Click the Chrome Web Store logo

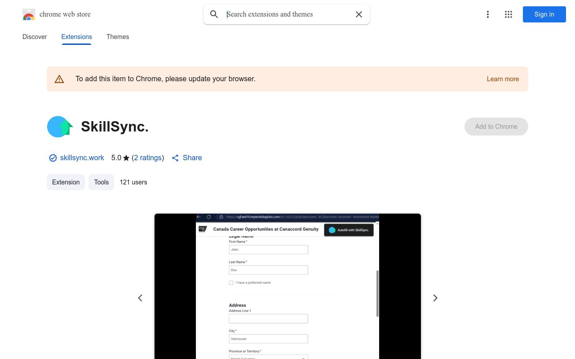[29, 14]
